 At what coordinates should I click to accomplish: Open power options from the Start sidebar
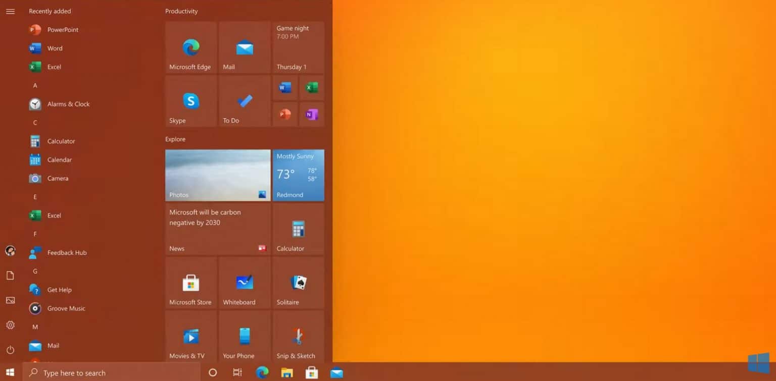(10, 350)
